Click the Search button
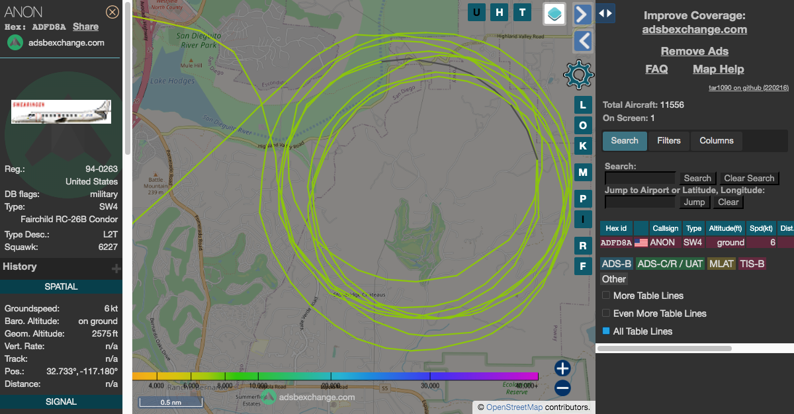Screen dimensions: 794x414 click(x=697, y=179)
